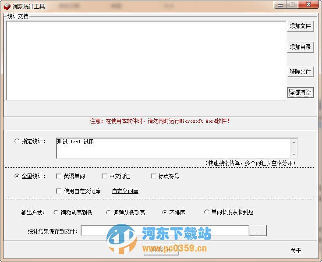
Task: Browse for save file with ... button
Action: pos(258,231)
